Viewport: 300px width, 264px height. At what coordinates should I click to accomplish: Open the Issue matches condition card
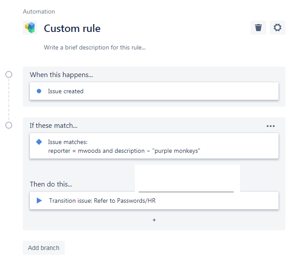154,146
